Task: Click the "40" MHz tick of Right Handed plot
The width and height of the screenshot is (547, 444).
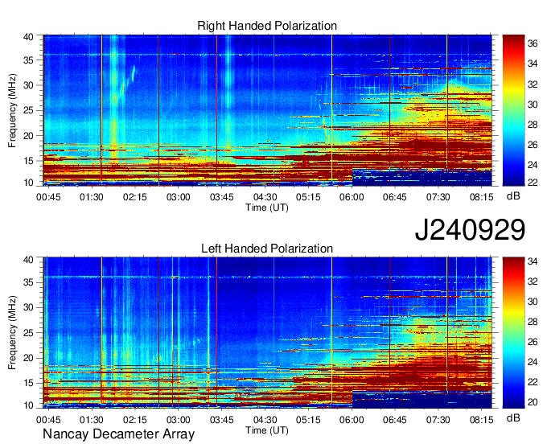Action: click(28, 37)
